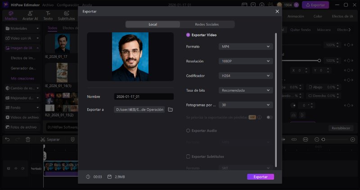360x190 pixels.
Task: Click the Exportar button in title bar
Action: 315,5
